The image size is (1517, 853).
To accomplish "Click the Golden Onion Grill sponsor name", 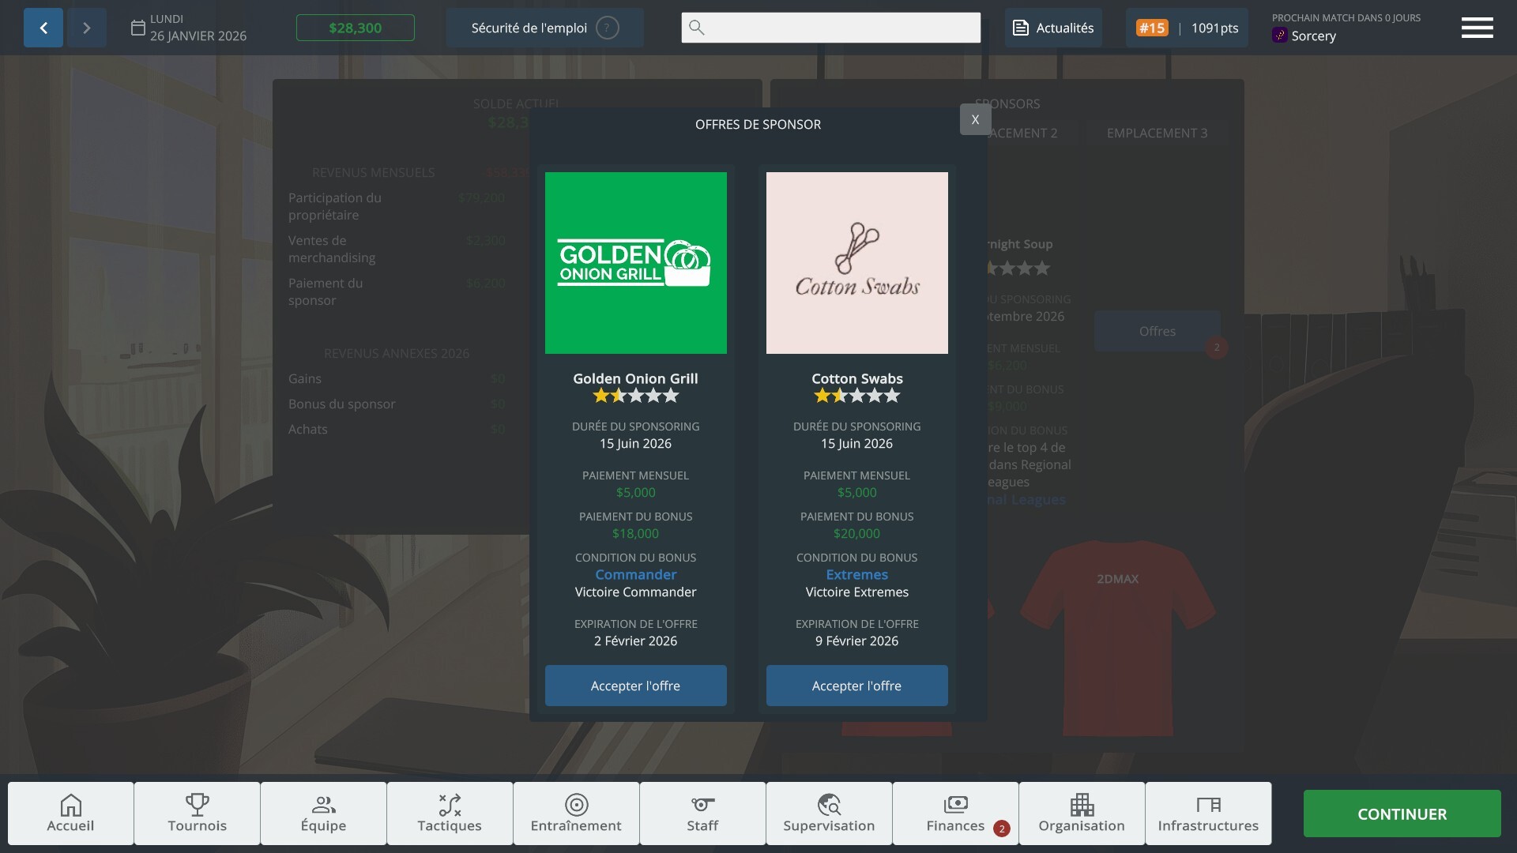I will point(636,378).
